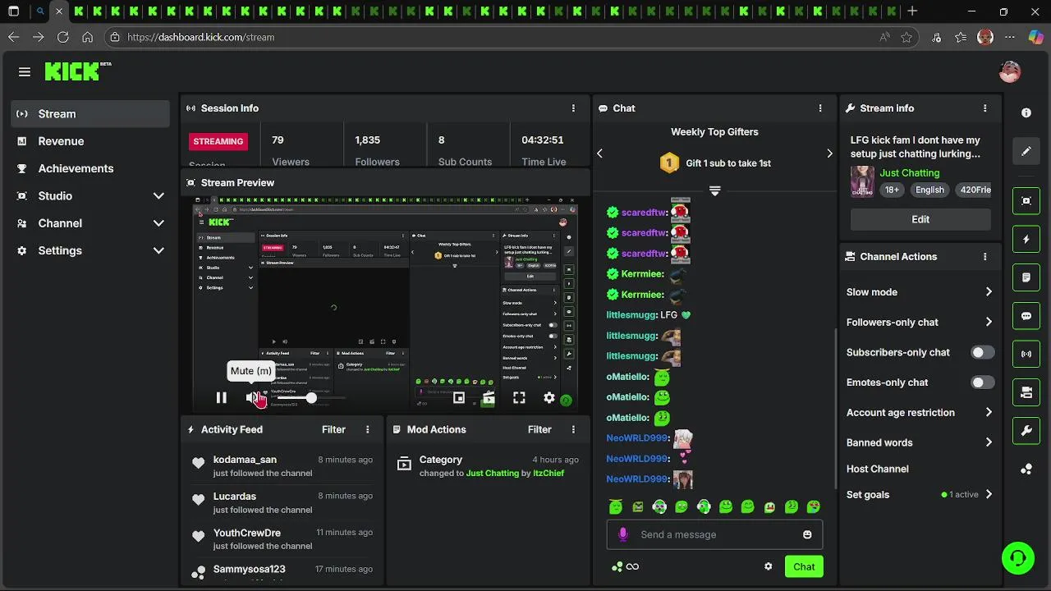
Task: Click the lightning bolt icon in right sidebar
Action: coord(1026,240)
